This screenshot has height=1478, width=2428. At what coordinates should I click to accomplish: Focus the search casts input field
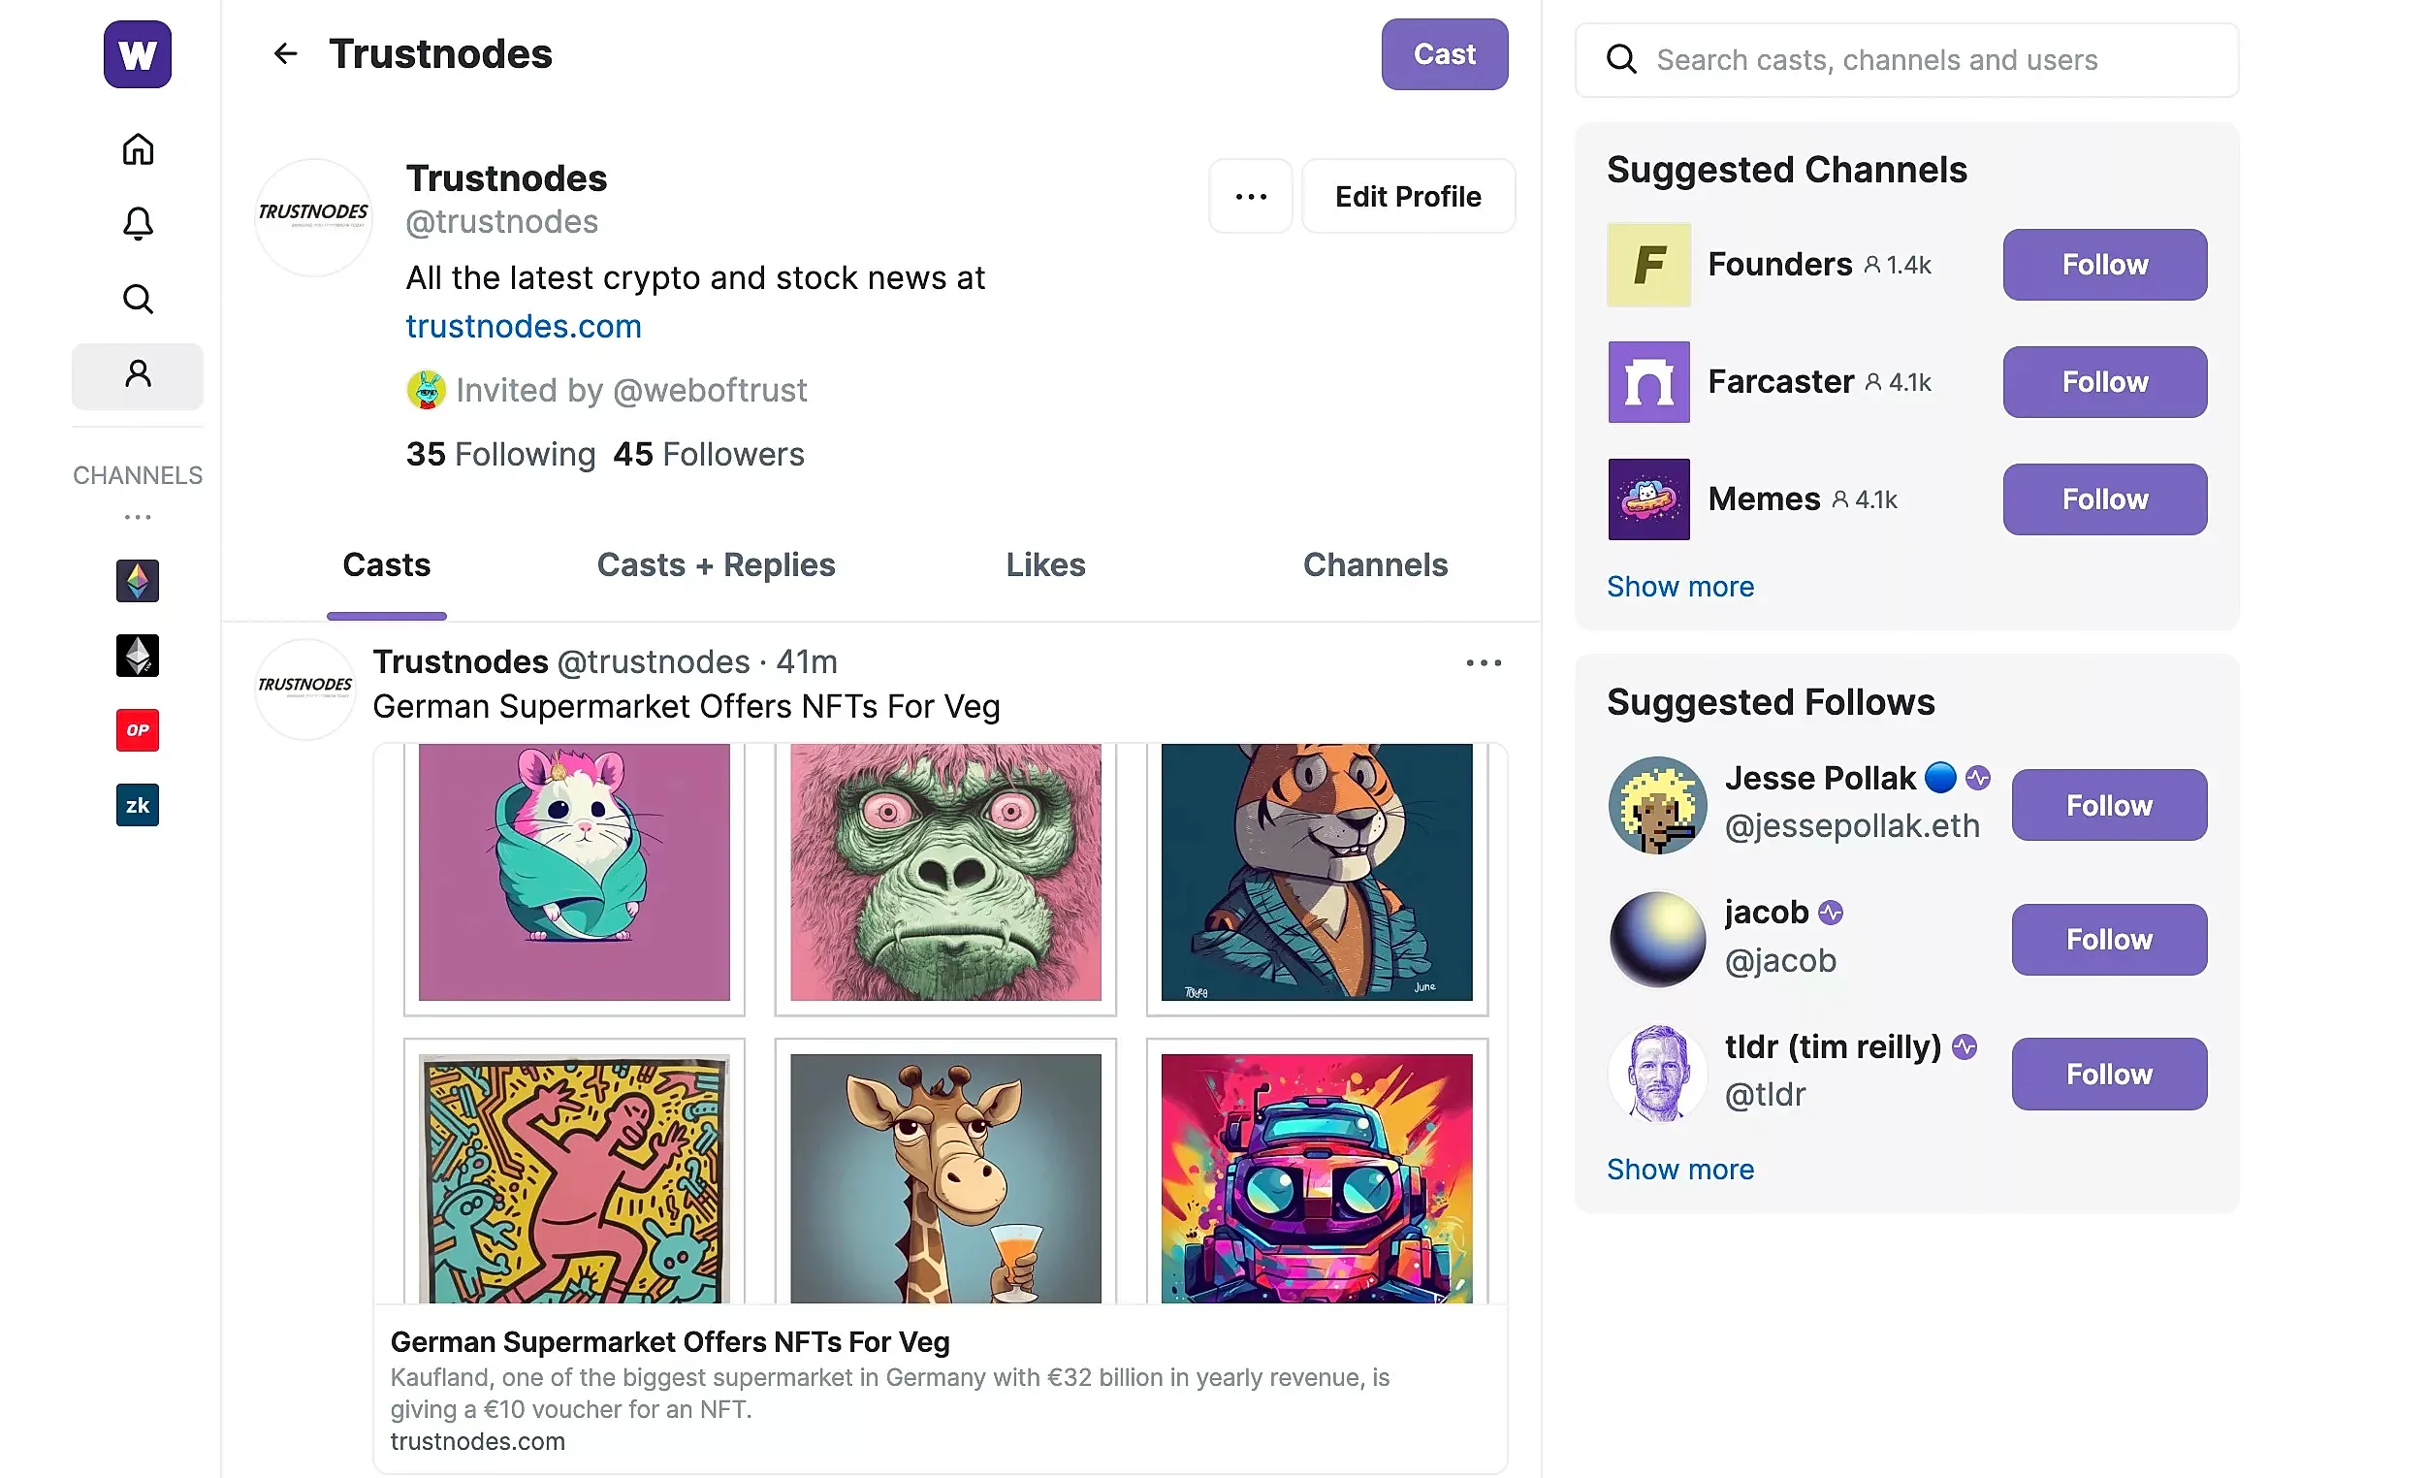click(1922, 60)
